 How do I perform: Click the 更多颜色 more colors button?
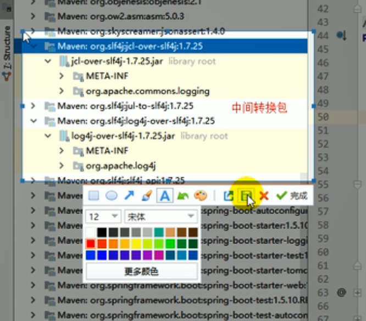(x=142, y=272)
